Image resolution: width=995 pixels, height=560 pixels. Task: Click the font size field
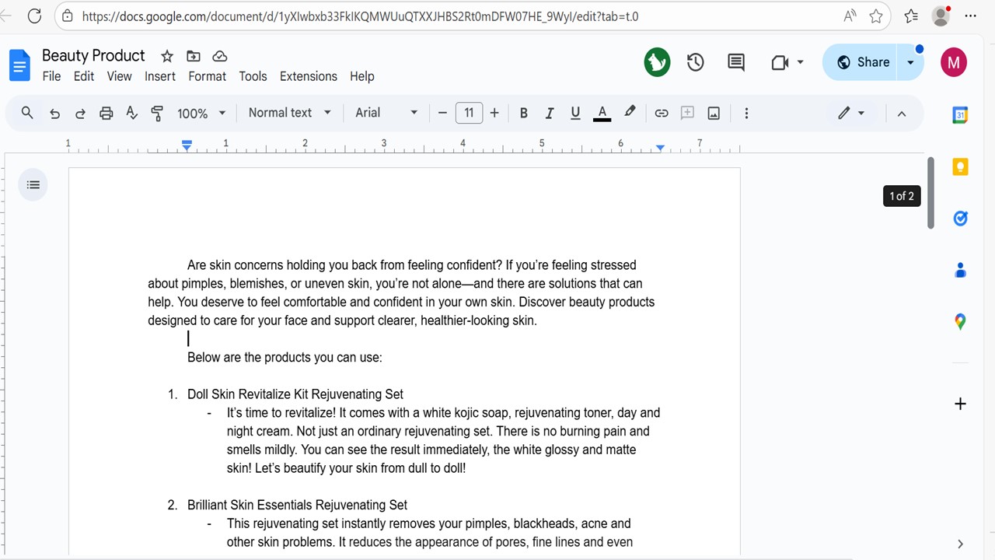pyautogui.click(x=469, y=114)
